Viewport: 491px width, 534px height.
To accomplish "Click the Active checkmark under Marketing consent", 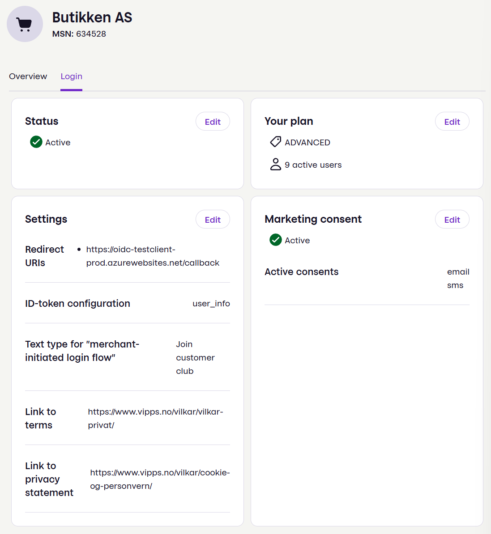I will coord(275,240).
